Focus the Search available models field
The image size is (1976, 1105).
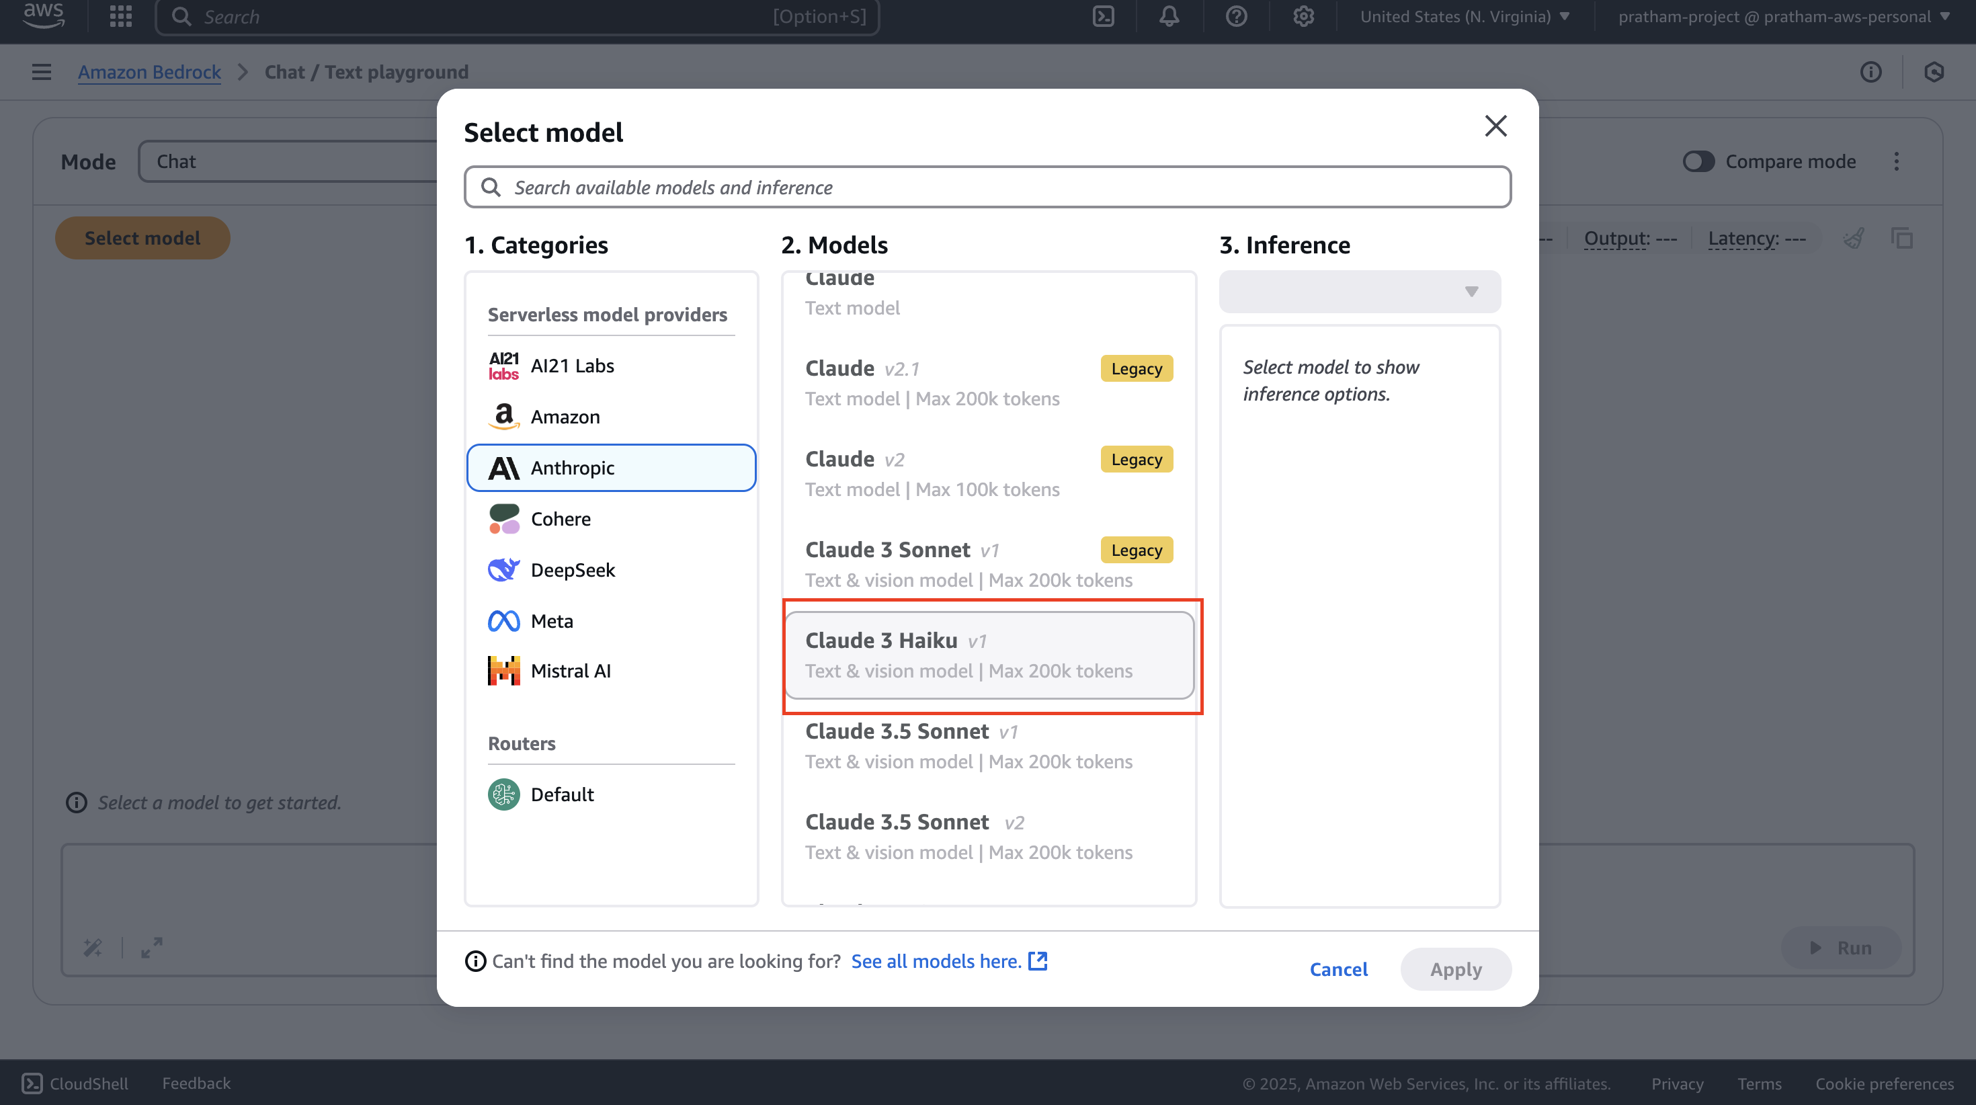[987, 188]
